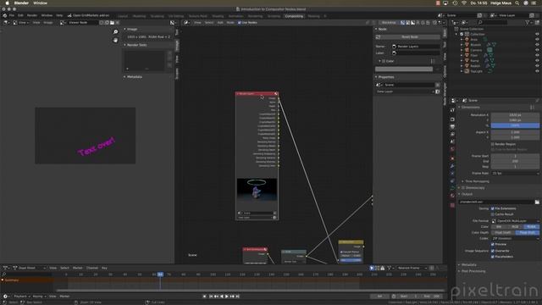Open the View Layer properties tab icon
The image size is (542, 305).
(x=452, y=134)
